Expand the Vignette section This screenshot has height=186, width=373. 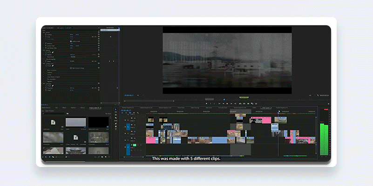click(x=43, y=82)
